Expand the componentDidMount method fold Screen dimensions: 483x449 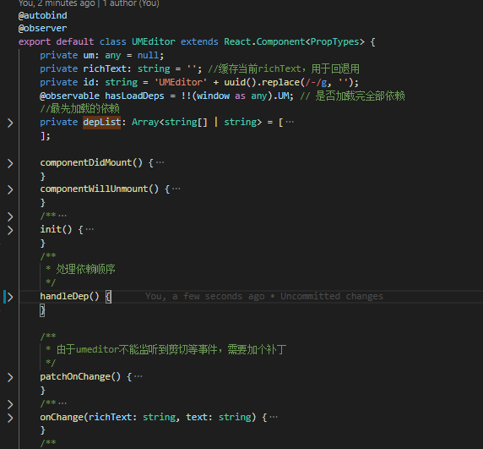[x=10, y=163]
